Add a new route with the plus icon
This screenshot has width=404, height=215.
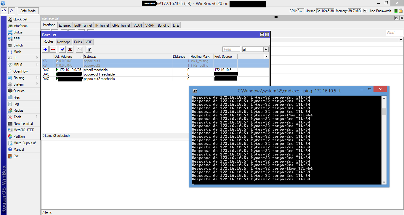click(x=45, y=49)
